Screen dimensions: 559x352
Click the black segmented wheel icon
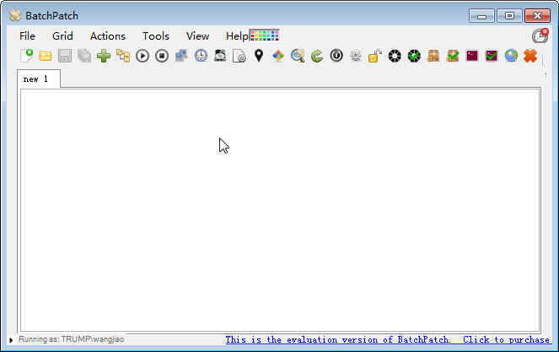click(395, 56)
